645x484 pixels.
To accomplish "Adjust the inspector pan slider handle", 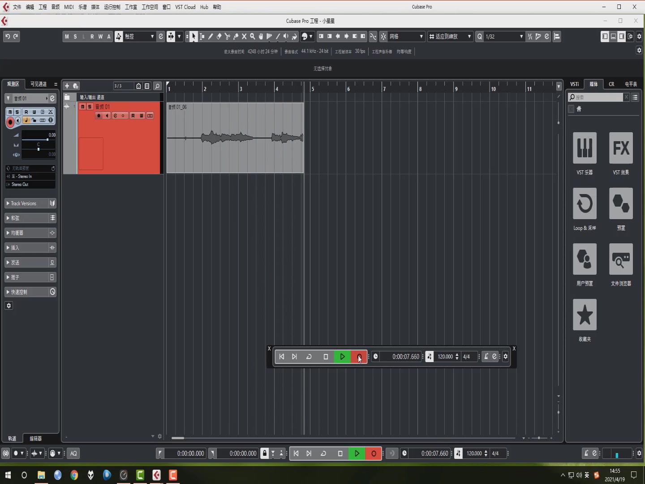I will pos(39,149).
